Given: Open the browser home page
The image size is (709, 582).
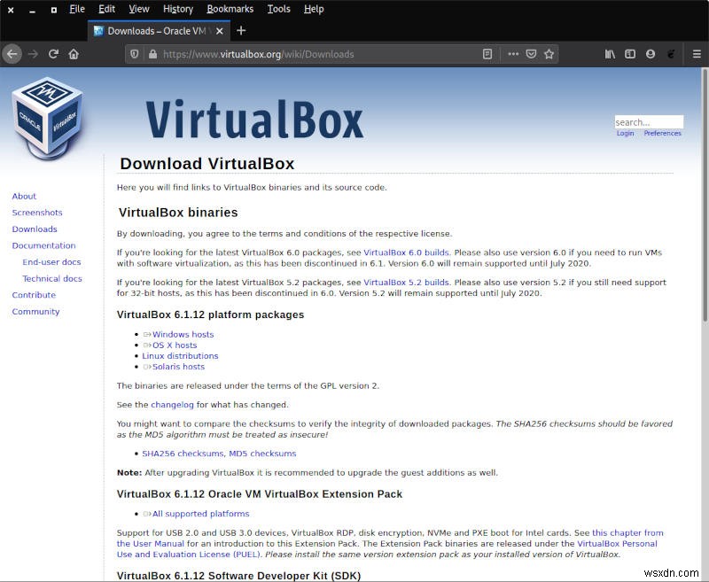Looking at the screenshot, I should pos(74,54).
